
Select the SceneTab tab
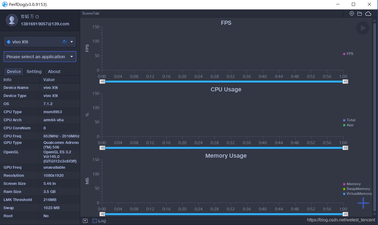tap(91, 13)
